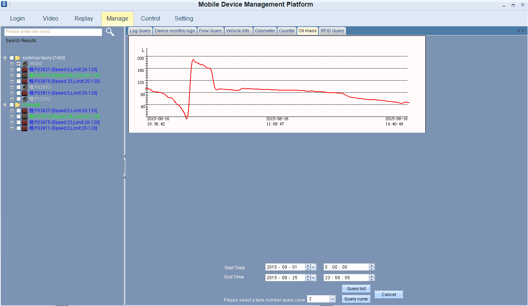
Task: Click the key word search field
Action: coord(53,32)
